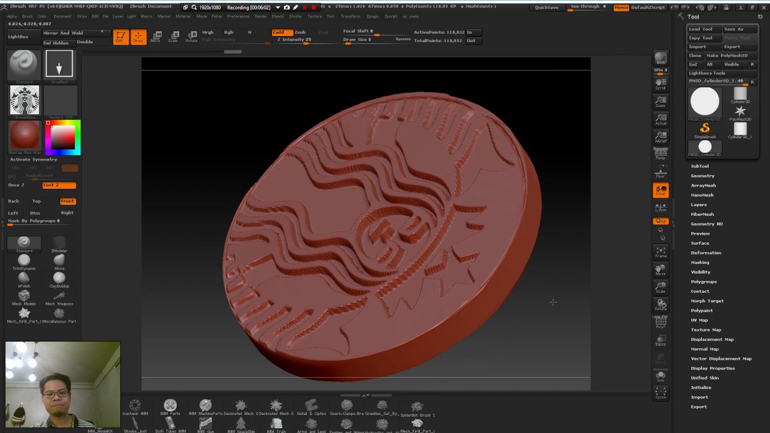The image size is (770, 433).
Task: Toggle Cont Z option
Action: 59,185
